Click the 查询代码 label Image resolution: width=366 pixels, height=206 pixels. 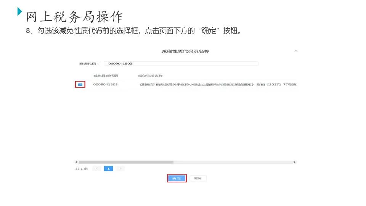(89, 64)
